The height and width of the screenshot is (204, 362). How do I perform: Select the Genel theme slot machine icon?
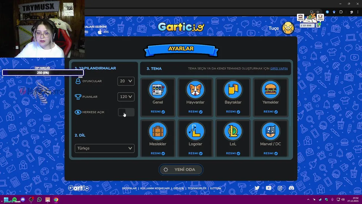(x=158, y=90)
